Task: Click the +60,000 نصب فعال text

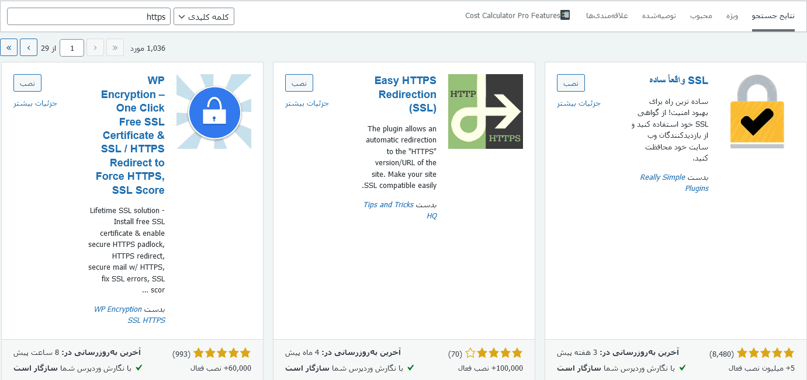Action: coord(221,368)
